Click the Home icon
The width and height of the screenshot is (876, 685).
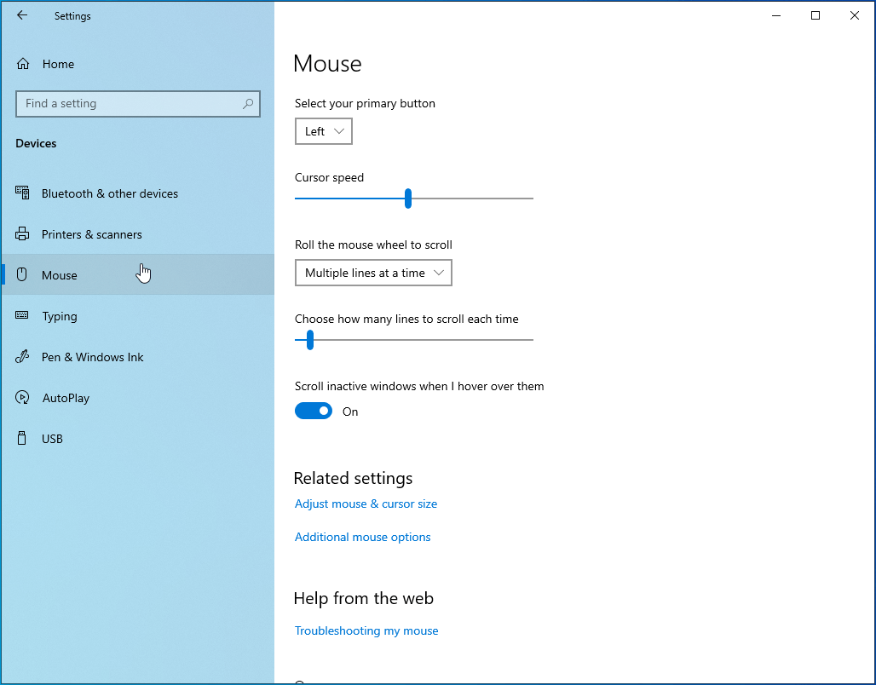tap(22, 63)
